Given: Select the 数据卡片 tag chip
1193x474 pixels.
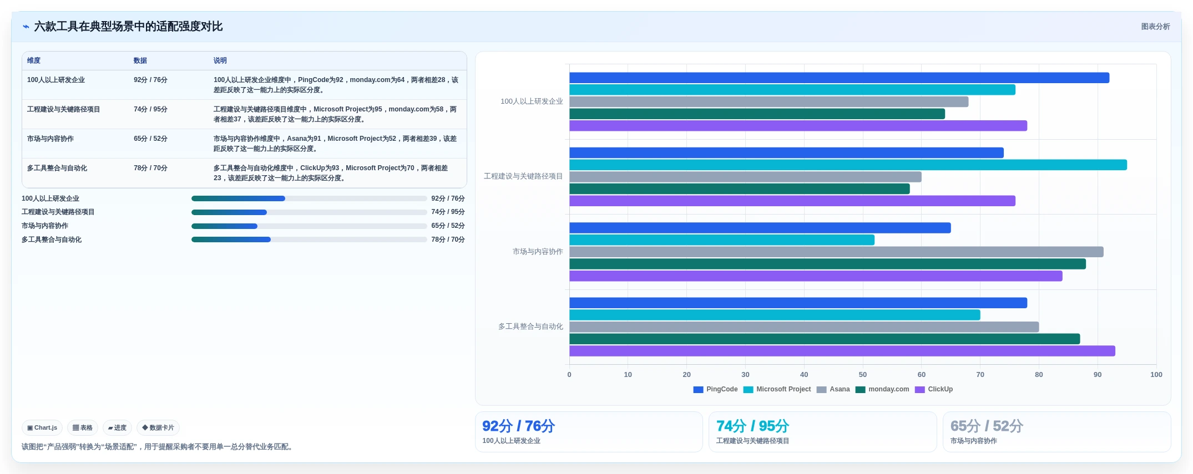Looking at the screenshot, I should [x=158, y=428].
